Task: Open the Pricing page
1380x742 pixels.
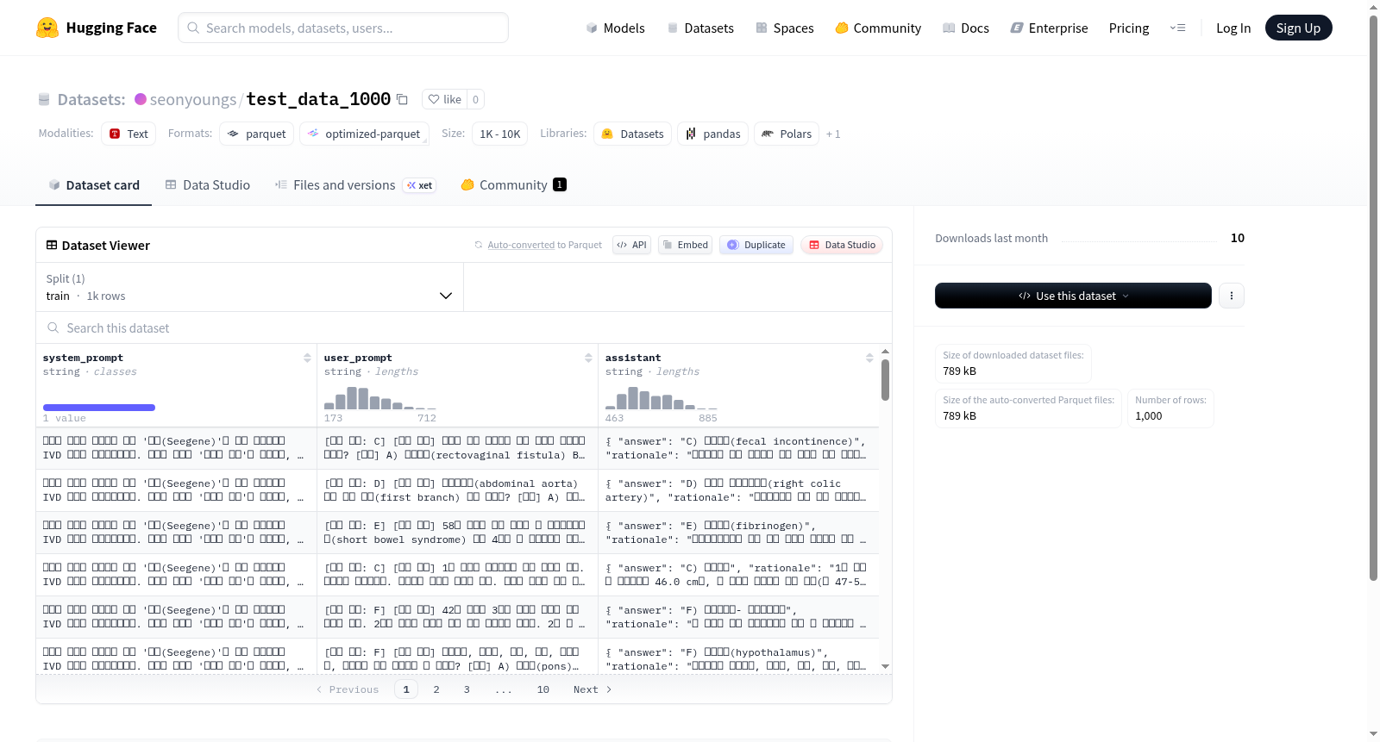Action: [1129, 28]
